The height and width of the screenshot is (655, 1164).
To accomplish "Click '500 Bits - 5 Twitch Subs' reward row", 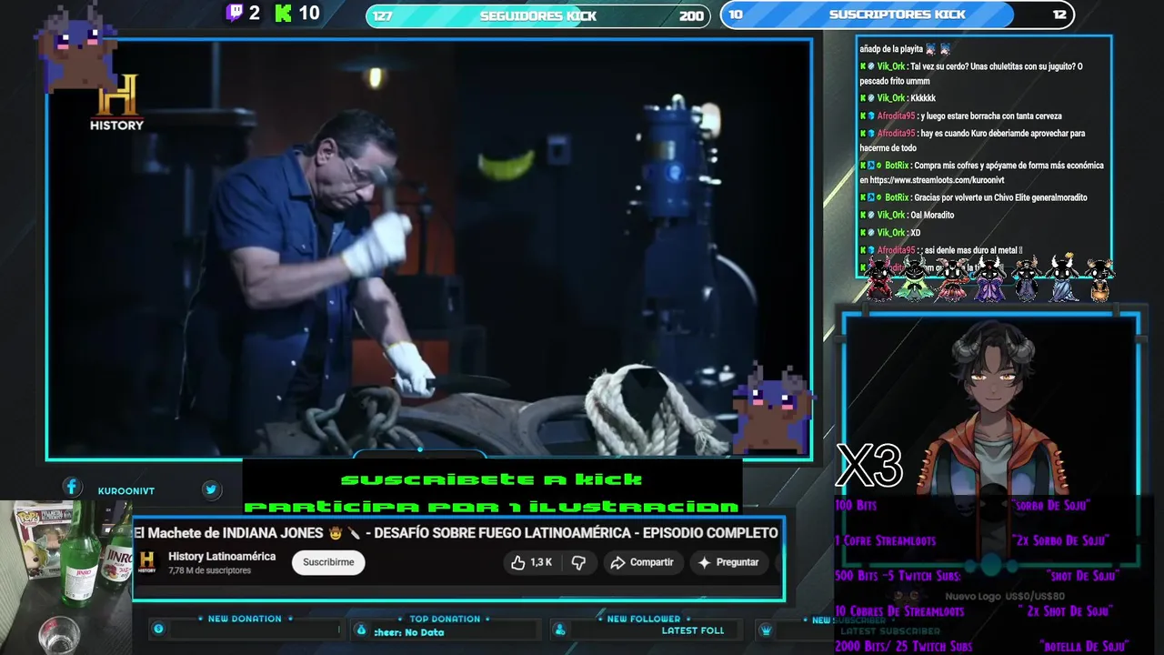I will 976,576.
